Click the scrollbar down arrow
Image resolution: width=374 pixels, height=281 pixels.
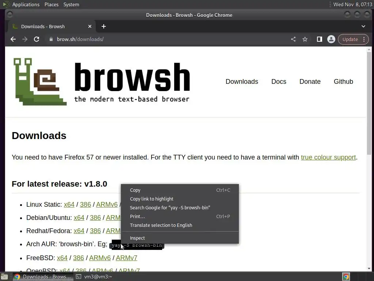pyautogui.click(x=369, y=269)
